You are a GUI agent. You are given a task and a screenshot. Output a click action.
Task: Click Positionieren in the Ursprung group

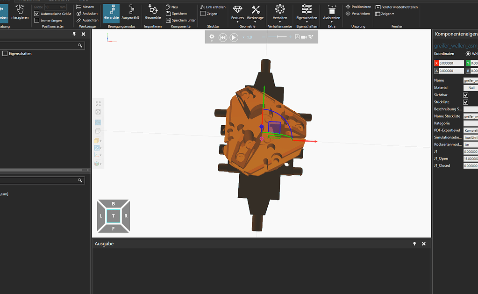[x=357, y=7]
